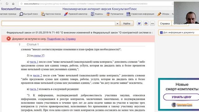
Task: Open Стартовая страница menu item
Action: click(x=8, y=14)
